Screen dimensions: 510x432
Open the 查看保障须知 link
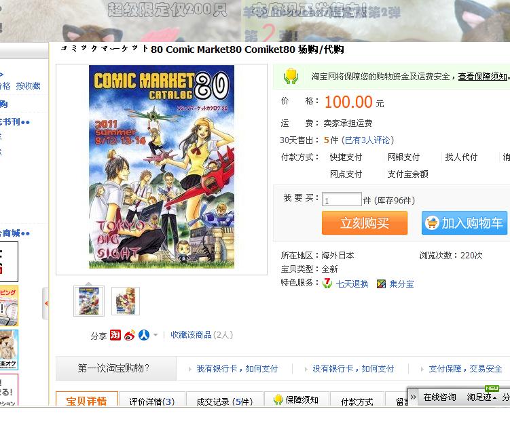483,77
